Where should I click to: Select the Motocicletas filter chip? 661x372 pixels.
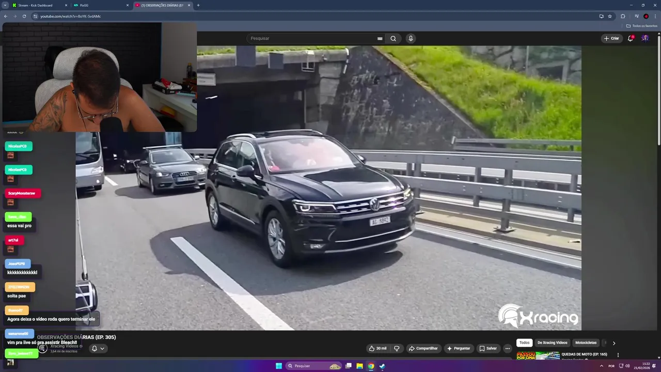pos(586,343)
